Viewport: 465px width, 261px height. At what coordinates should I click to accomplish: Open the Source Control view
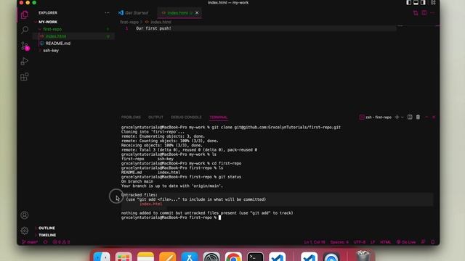[x=25, y=46]
